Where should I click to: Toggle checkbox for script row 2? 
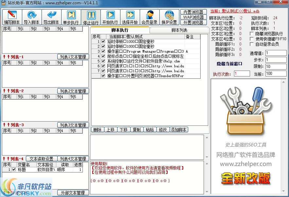coord(103,46)
